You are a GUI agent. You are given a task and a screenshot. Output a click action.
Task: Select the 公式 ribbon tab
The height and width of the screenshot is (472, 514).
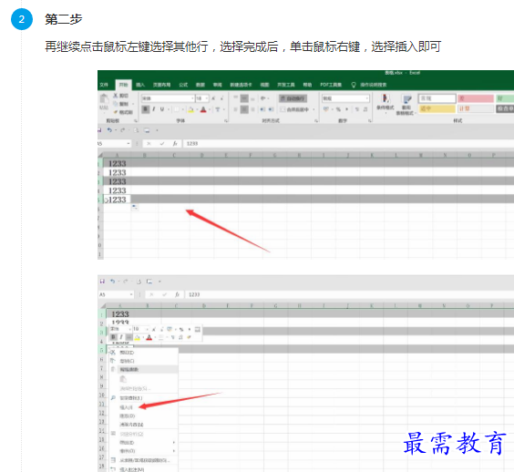point(183,85)
